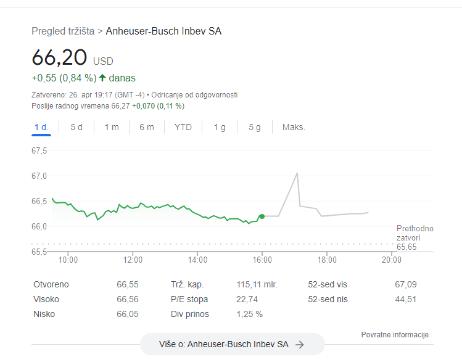Click the P/E stopa label

click(189, 299)
